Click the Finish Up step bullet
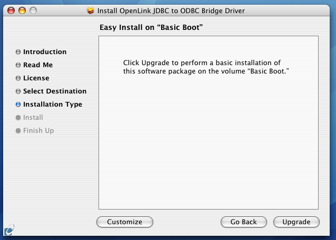The image size is (336, 240). (x=18, y=131)
